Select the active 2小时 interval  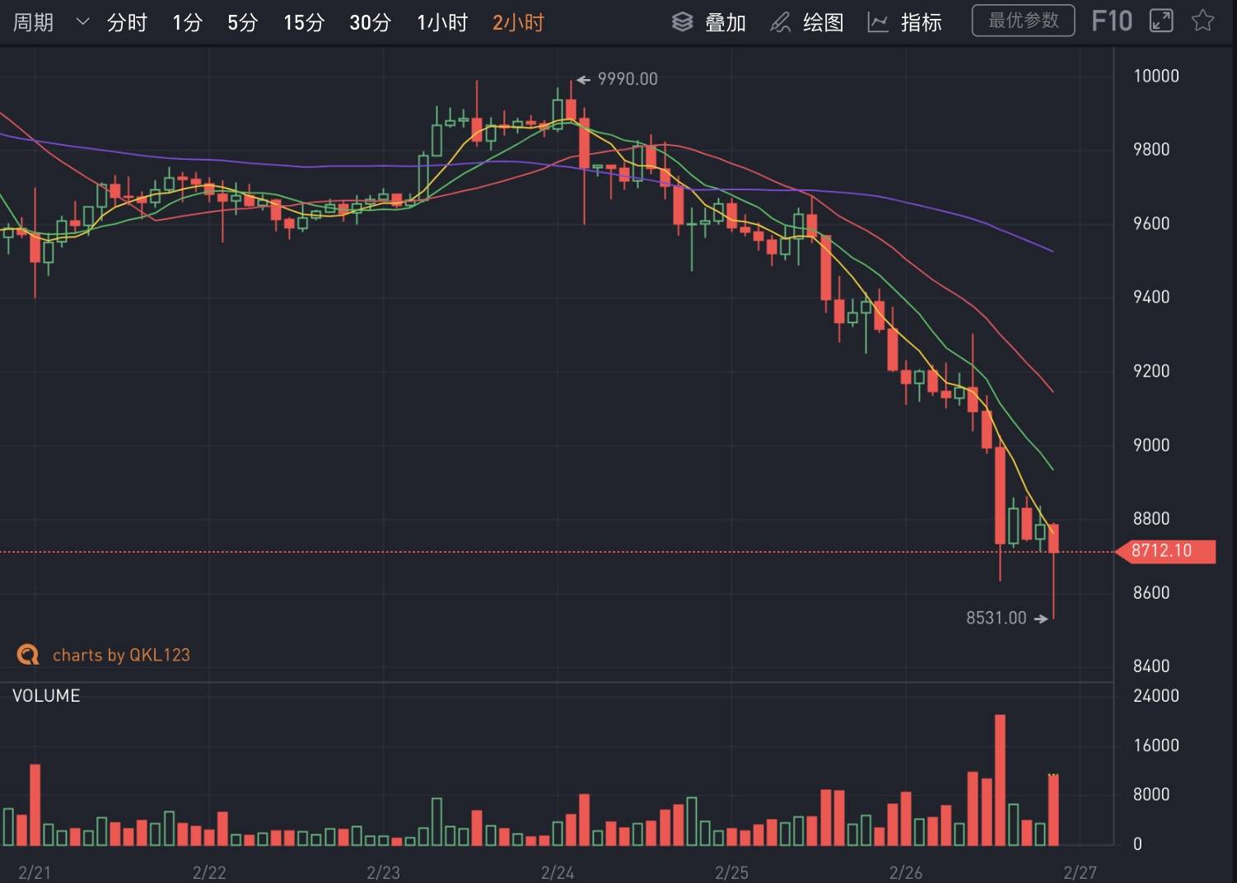(518, 22)
